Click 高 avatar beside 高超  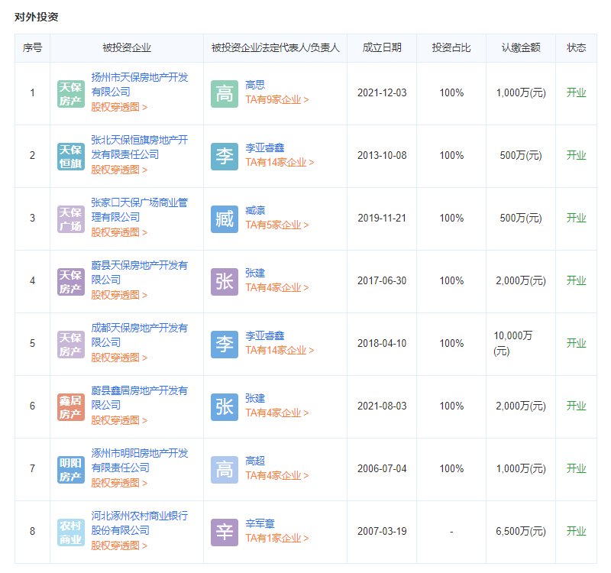[x=224, y=470]
